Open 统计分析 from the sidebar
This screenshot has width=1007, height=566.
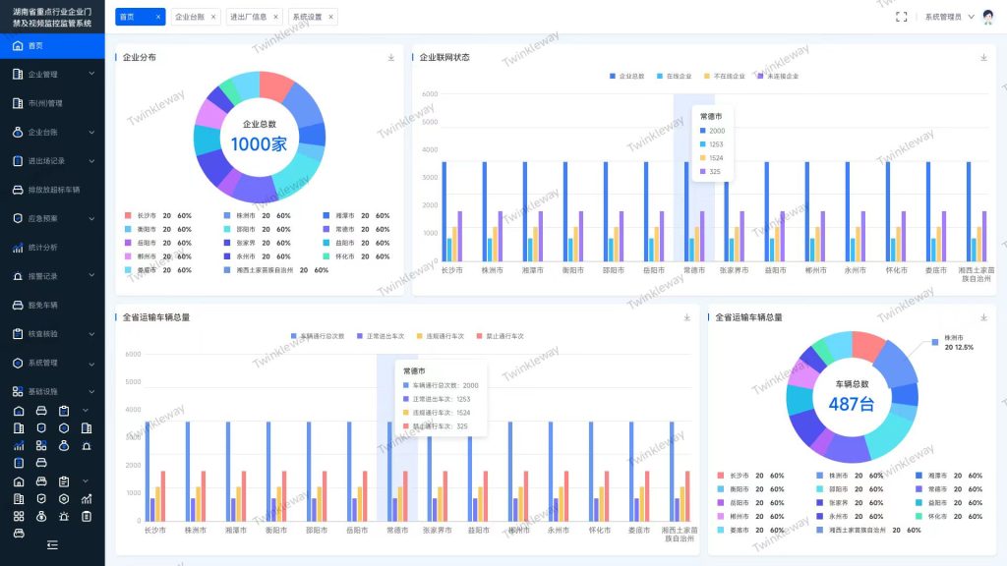click(x=42, y=247)
